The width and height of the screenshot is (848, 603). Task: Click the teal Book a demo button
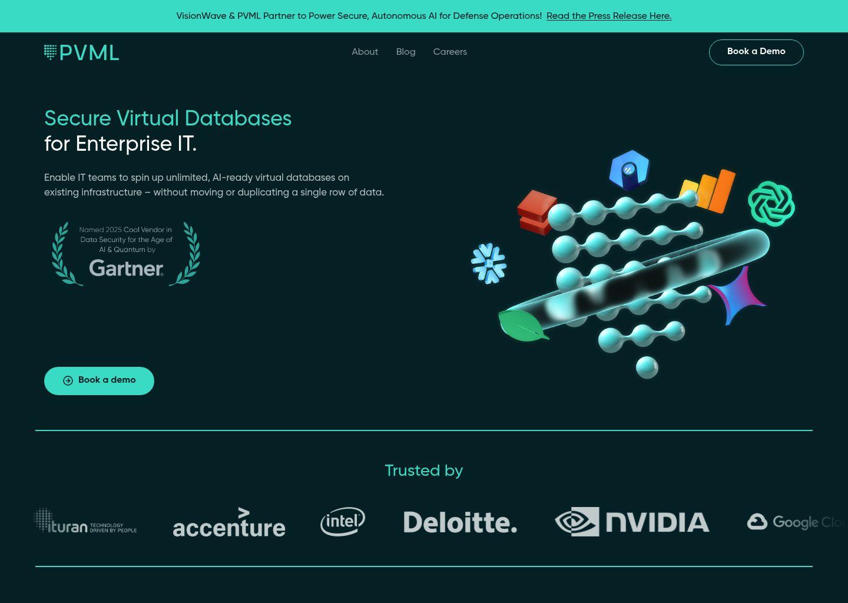tap(99, 380)
